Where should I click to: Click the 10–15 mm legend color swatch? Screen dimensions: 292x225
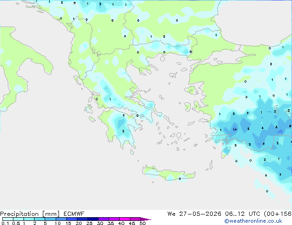[61, 219]
